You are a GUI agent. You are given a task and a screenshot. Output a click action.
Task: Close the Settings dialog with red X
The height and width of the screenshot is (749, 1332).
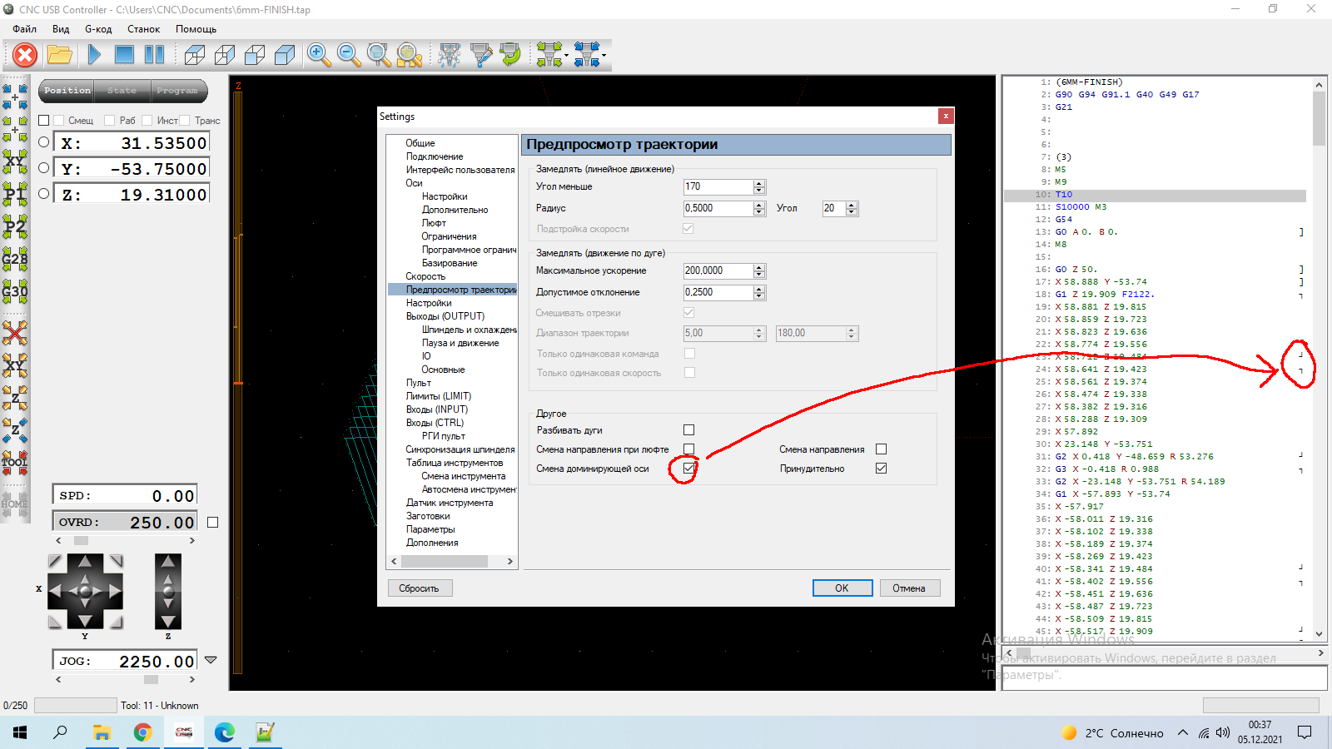(x=946, y=117)
